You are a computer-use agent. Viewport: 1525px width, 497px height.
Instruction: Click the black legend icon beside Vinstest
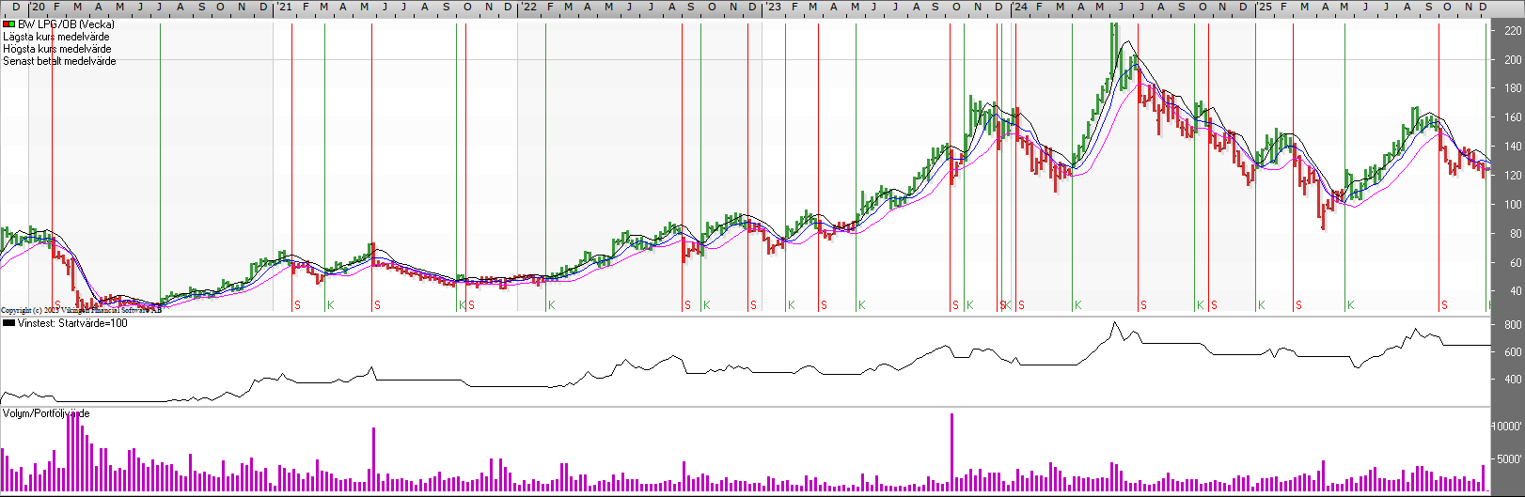click(8, 323)
